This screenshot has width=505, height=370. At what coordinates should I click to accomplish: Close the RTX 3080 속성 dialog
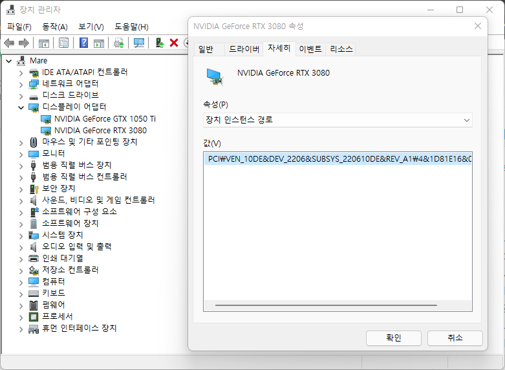478,26
